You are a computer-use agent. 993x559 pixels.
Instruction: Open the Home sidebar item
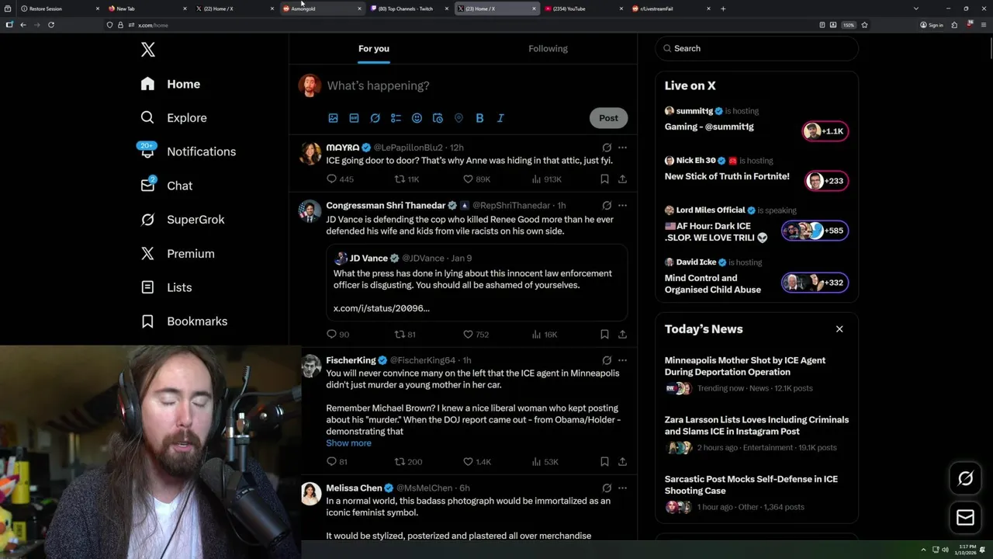click(x=171, y=84)
